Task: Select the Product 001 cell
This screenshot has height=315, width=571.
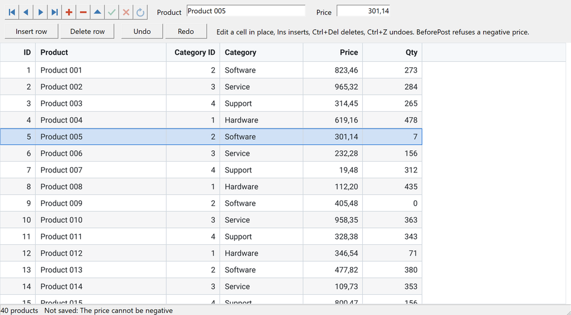Action: click(x=101, y=70)
